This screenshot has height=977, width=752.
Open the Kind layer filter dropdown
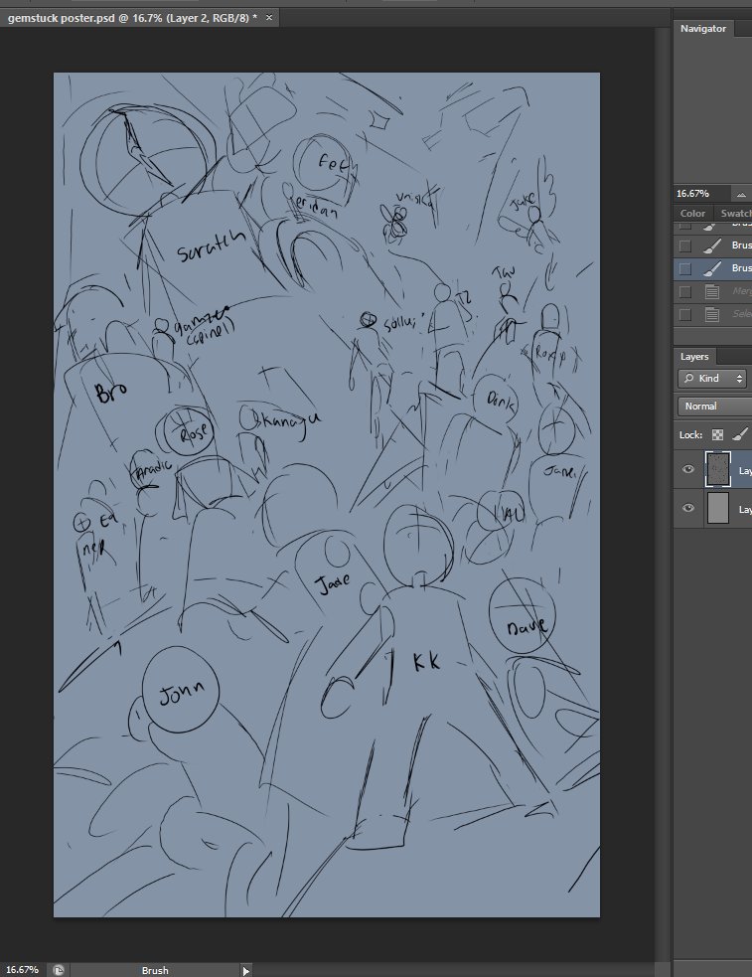(712, 379)
